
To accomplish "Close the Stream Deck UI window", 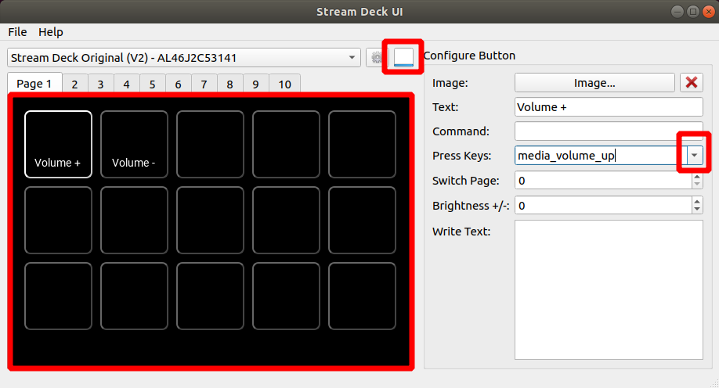I will [709, 12].
